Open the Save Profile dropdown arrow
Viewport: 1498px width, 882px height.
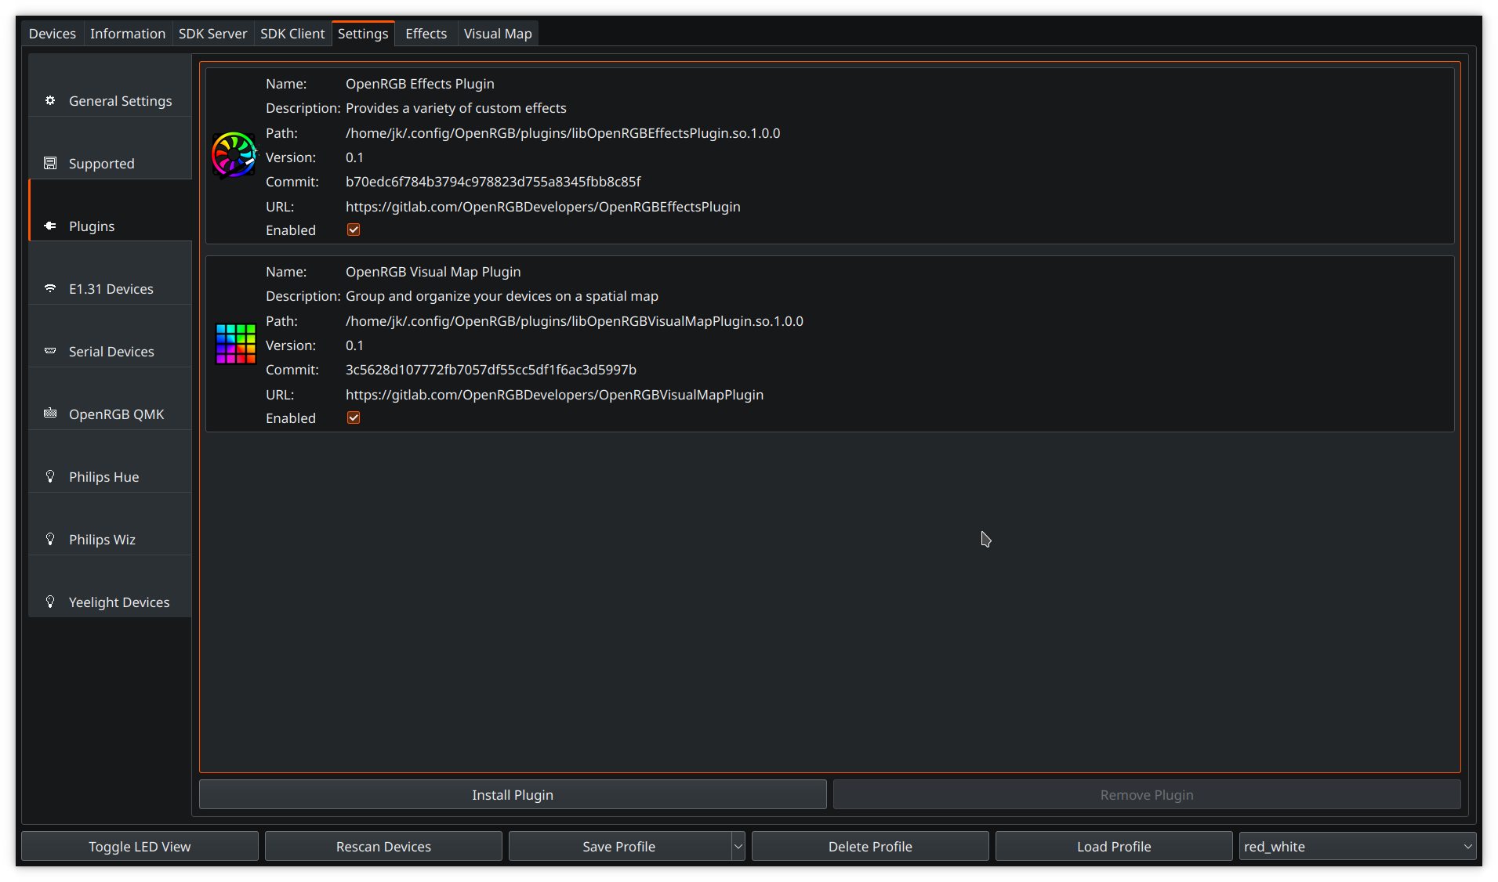(738, 846)
